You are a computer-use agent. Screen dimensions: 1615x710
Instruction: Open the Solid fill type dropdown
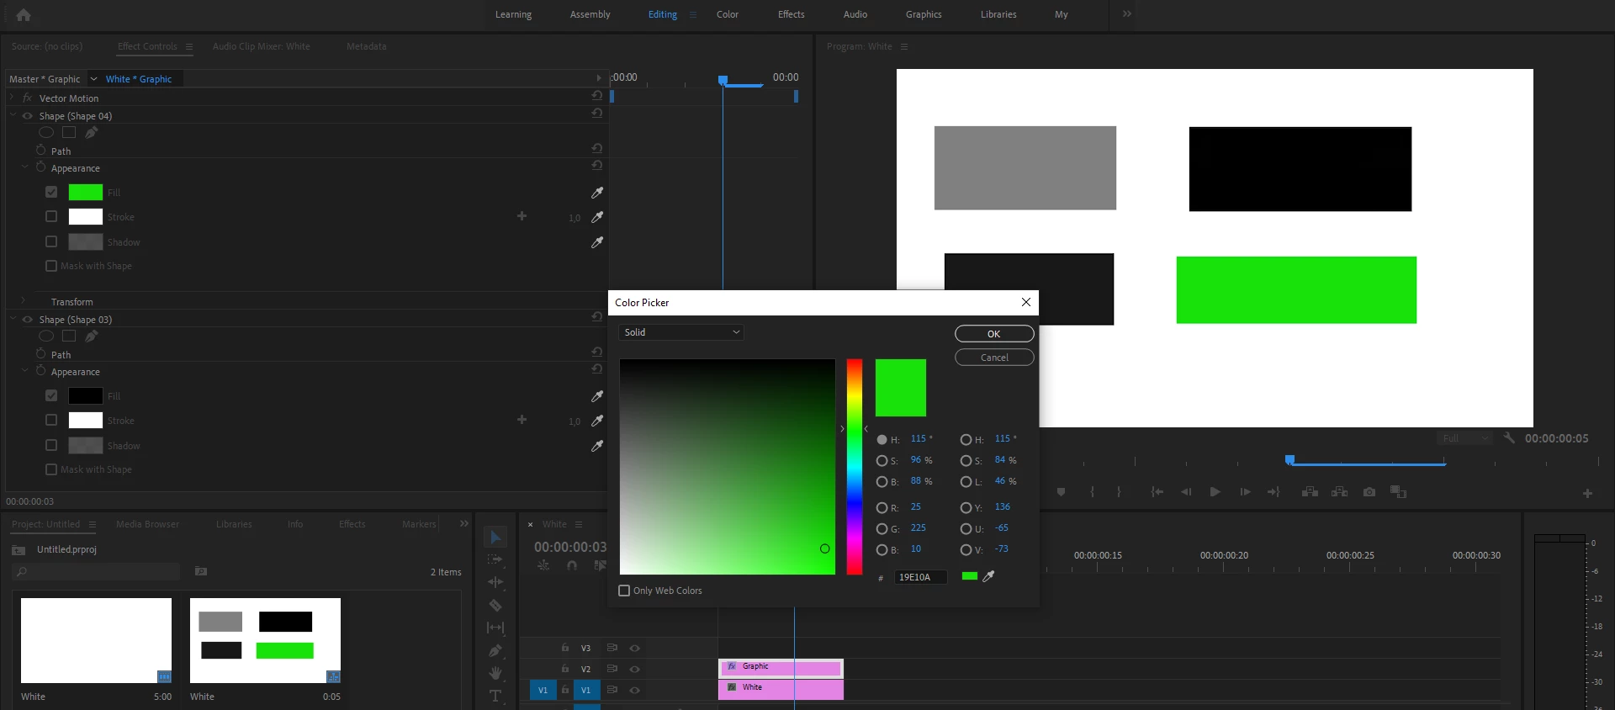tap(681, 332)
